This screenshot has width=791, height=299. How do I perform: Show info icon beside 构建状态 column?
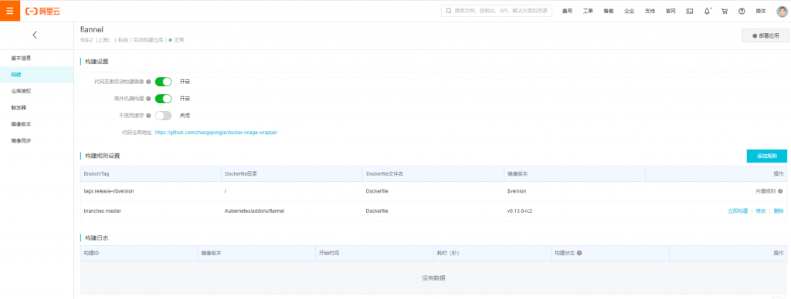coord(579,253)
